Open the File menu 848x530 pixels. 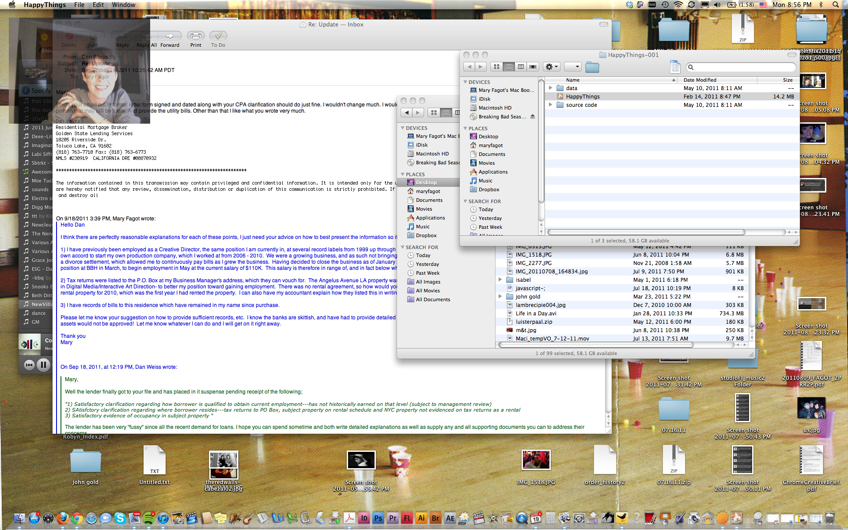click(x=79, y=5)
